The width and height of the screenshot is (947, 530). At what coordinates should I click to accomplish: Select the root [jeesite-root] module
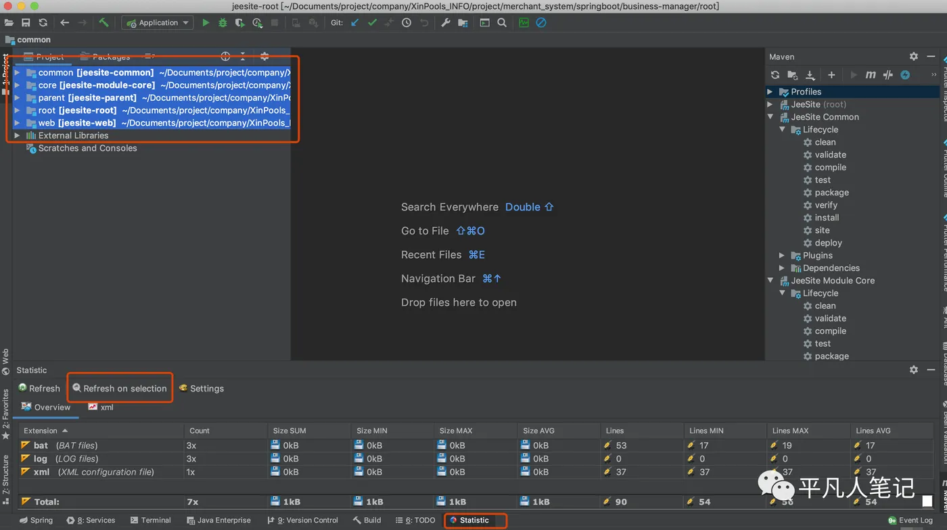tap(152, 110)
